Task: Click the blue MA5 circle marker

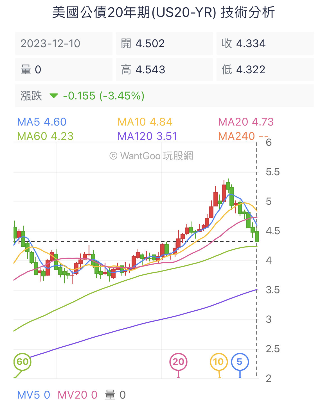Action: click(240, 362)
